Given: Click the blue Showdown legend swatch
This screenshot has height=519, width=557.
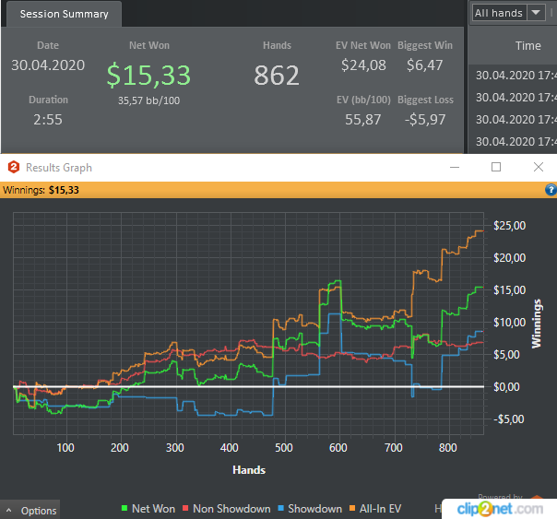Looking at the screenshot, I should click(x=281, y=508).
